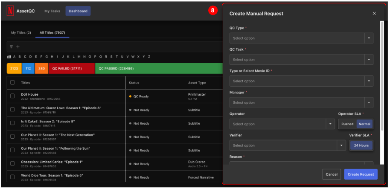Image resolution: width=390 pixels, height=189 pixels.
Task: Filter titles by letter Z
Action: [149, 57]
